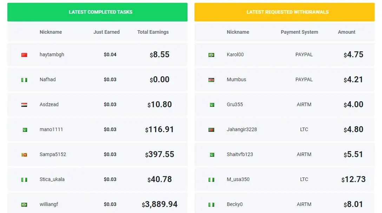Select the nickname M_usa350
This screenshot has width=382, height=213.
point(238,179)
